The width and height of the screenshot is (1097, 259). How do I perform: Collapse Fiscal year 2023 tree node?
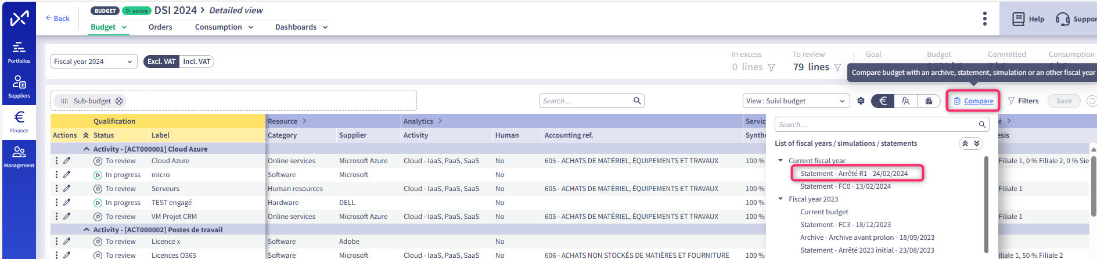coord(781,199)
